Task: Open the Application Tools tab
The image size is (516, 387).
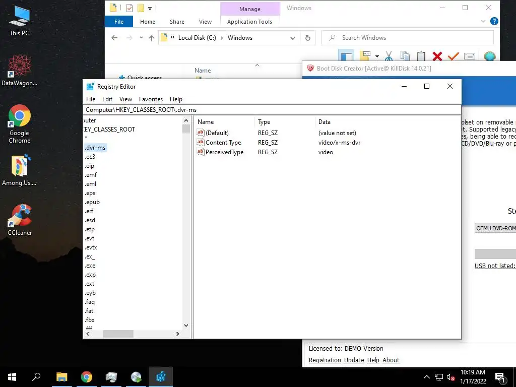Action: (x=249, y=22)
